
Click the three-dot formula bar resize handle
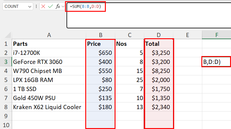[x=36, y=6]
